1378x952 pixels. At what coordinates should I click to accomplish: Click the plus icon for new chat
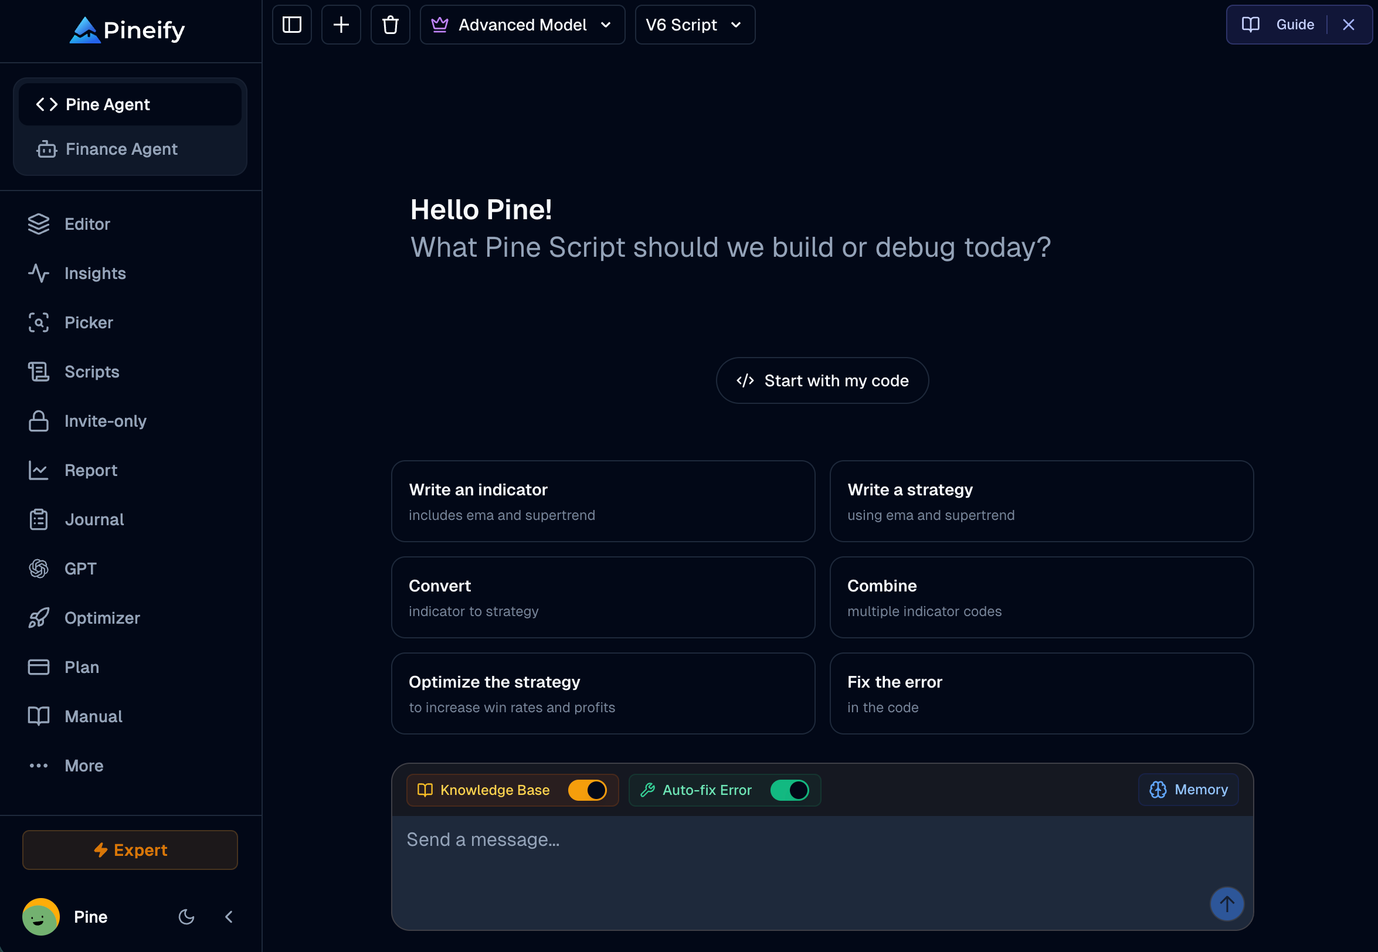(341, 25)
